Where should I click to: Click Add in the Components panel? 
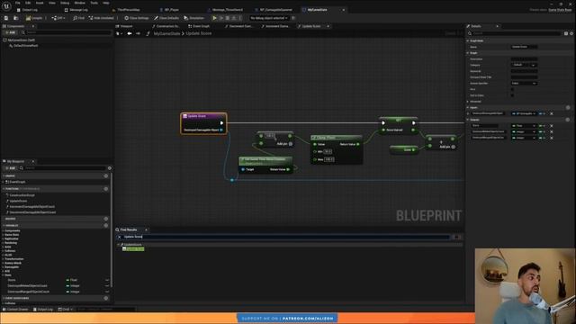(10, 32)
